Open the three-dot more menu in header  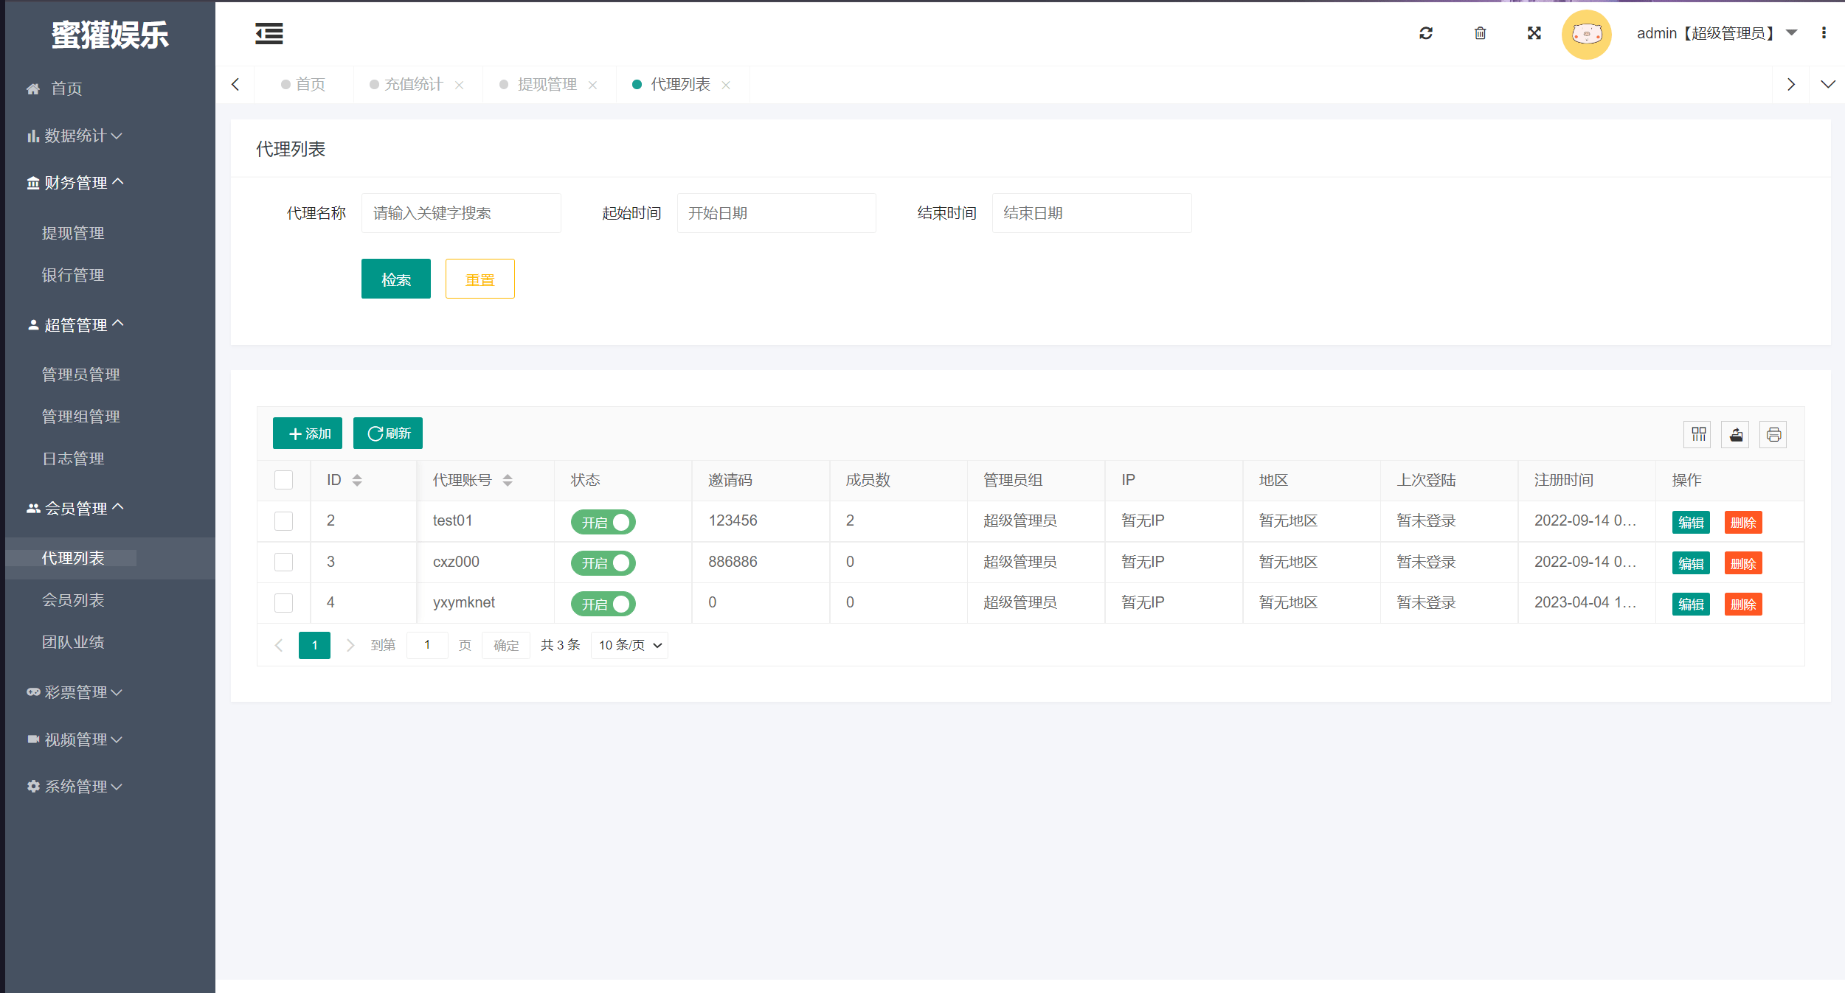(1824, 33)
